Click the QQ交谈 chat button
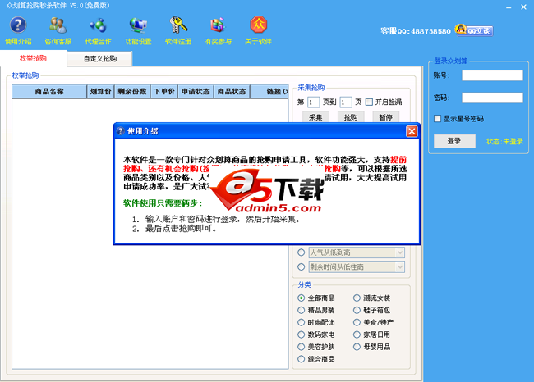The height and width of the screenshot is (382, 534). click(474, 30)
